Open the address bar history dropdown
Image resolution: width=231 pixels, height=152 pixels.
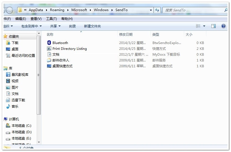[151, 10]
